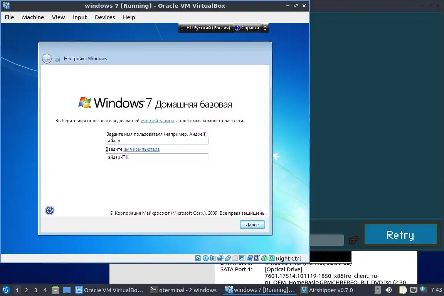This screenshot has height=296, width=444.
Task: Minimize the VirtualBox VM window
Action: point(288,6)
